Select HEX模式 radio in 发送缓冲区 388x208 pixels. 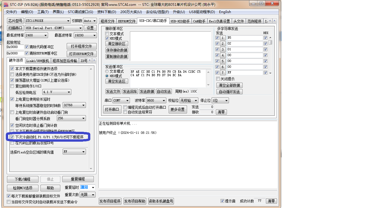pyautogui.click(x=107, y=76)
